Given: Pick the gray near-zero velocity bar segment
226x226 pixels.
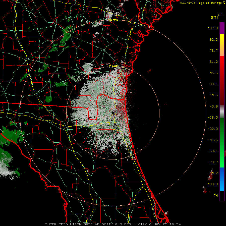Looking at the screenshot, I should coord(222,111).
